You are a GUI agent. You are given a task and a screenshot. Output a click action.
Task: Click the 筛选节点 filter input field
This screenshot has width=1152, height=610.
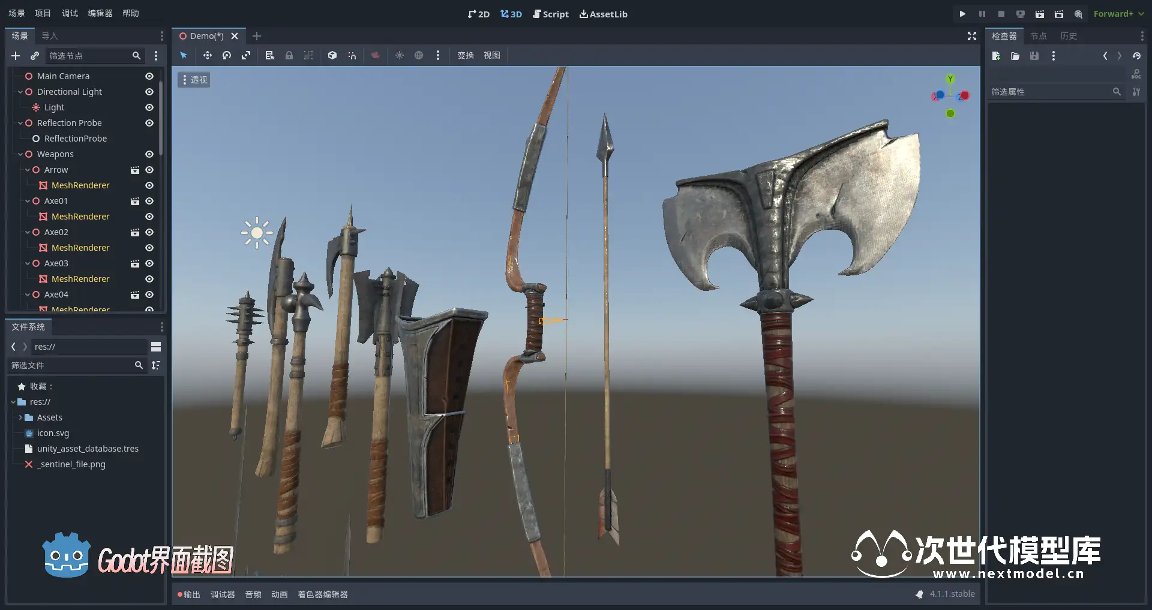89,56
